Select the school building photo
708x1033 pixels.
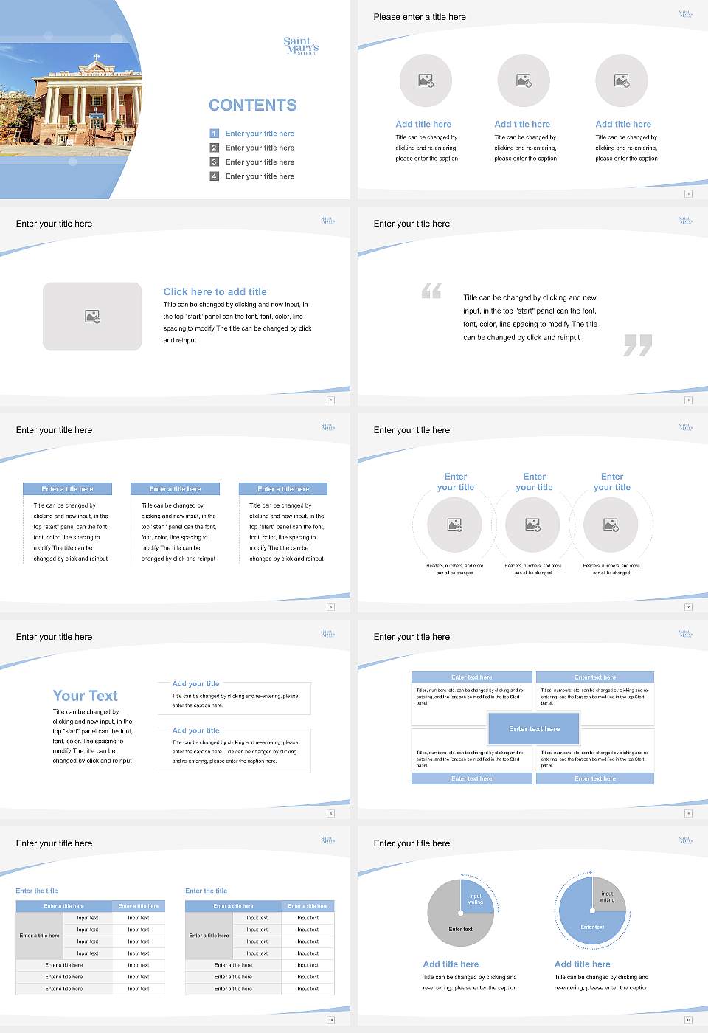pos(70,100)
